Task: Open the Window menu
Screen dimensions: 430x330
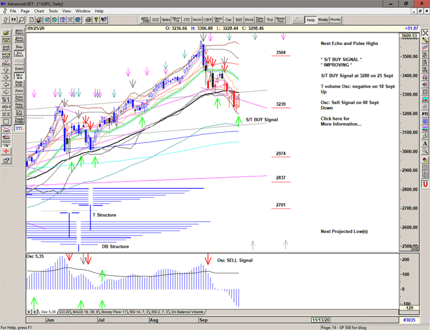Action: point(83,11)
